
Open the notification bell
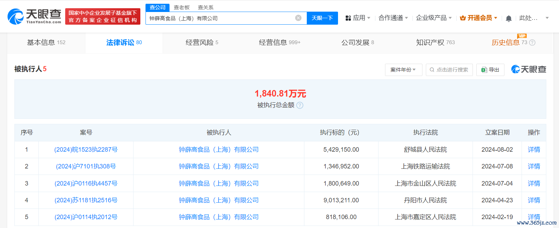point(509,18)
